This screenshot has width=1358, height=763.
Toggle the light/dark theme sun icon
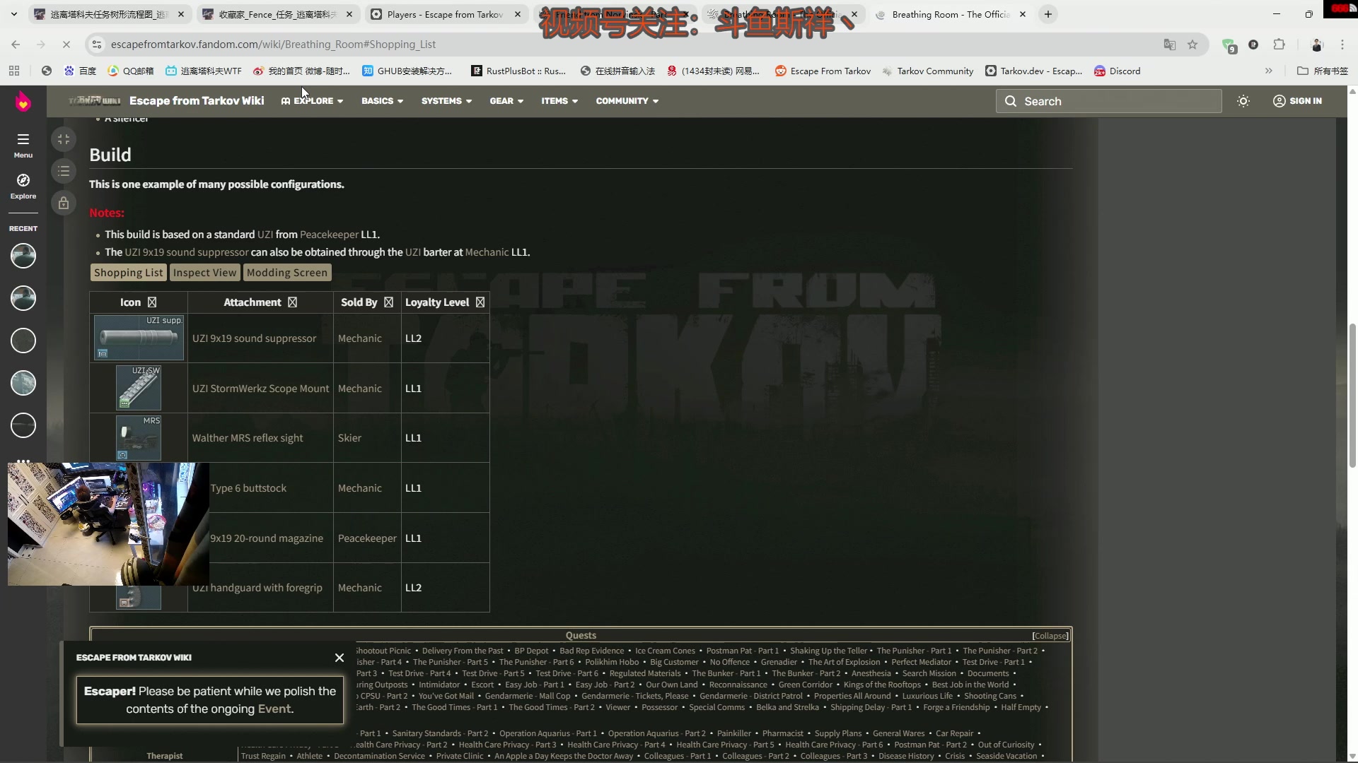coord(1243,101)
